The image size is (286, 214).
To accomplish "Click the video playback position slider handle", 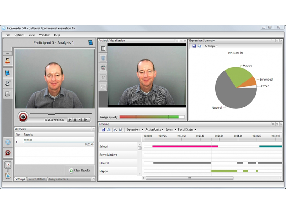I will tap(51, 114).
